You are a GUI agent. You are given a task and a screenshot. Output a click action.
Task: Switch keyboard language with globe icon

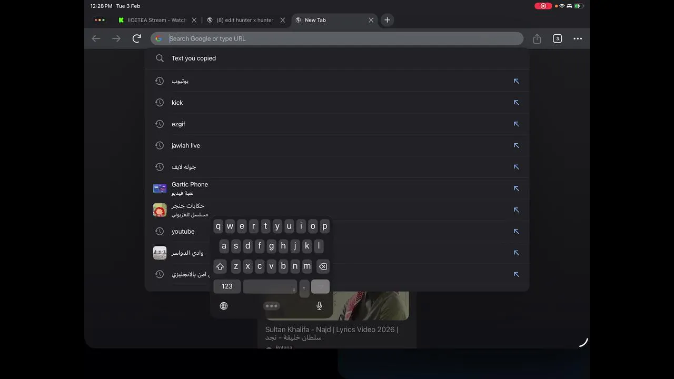tap(224, 306)
